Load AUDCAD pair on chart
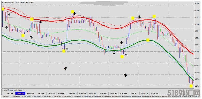The image size is (202, 99). (x=155, y=93)
